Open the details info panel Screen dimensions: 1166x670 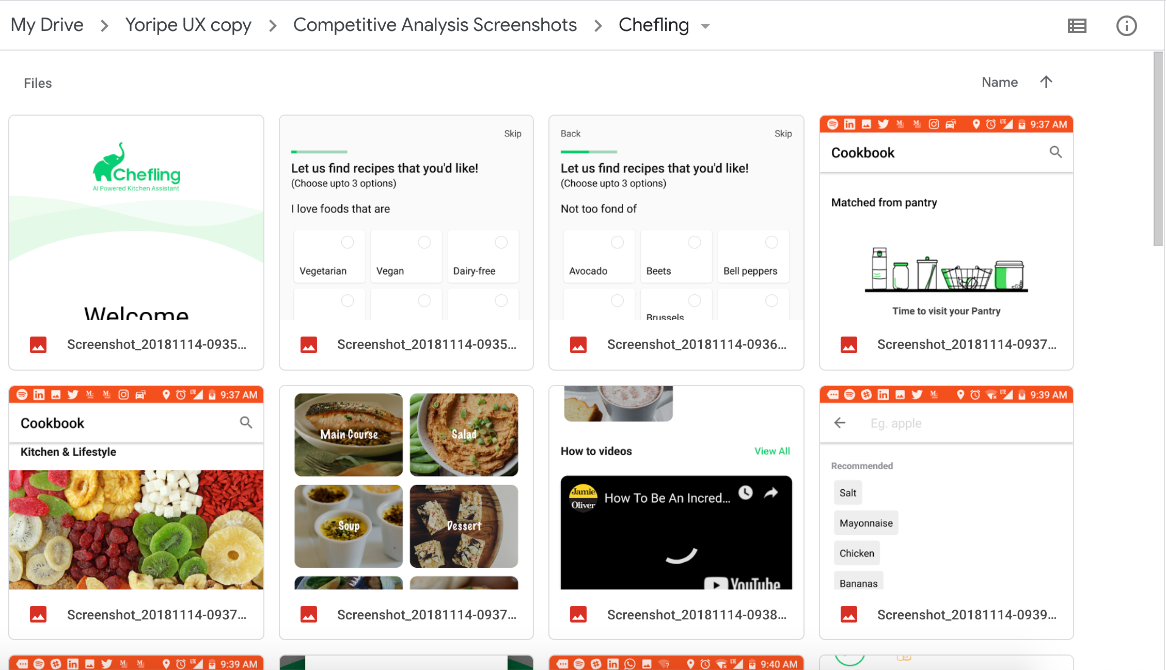[1127, 25]
